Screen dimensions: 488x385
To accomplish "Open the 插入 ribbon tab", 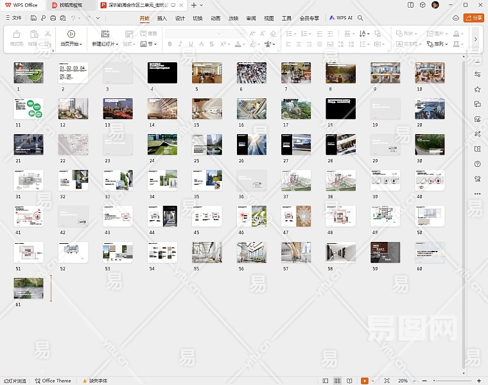I will click(x=162, y=18).
